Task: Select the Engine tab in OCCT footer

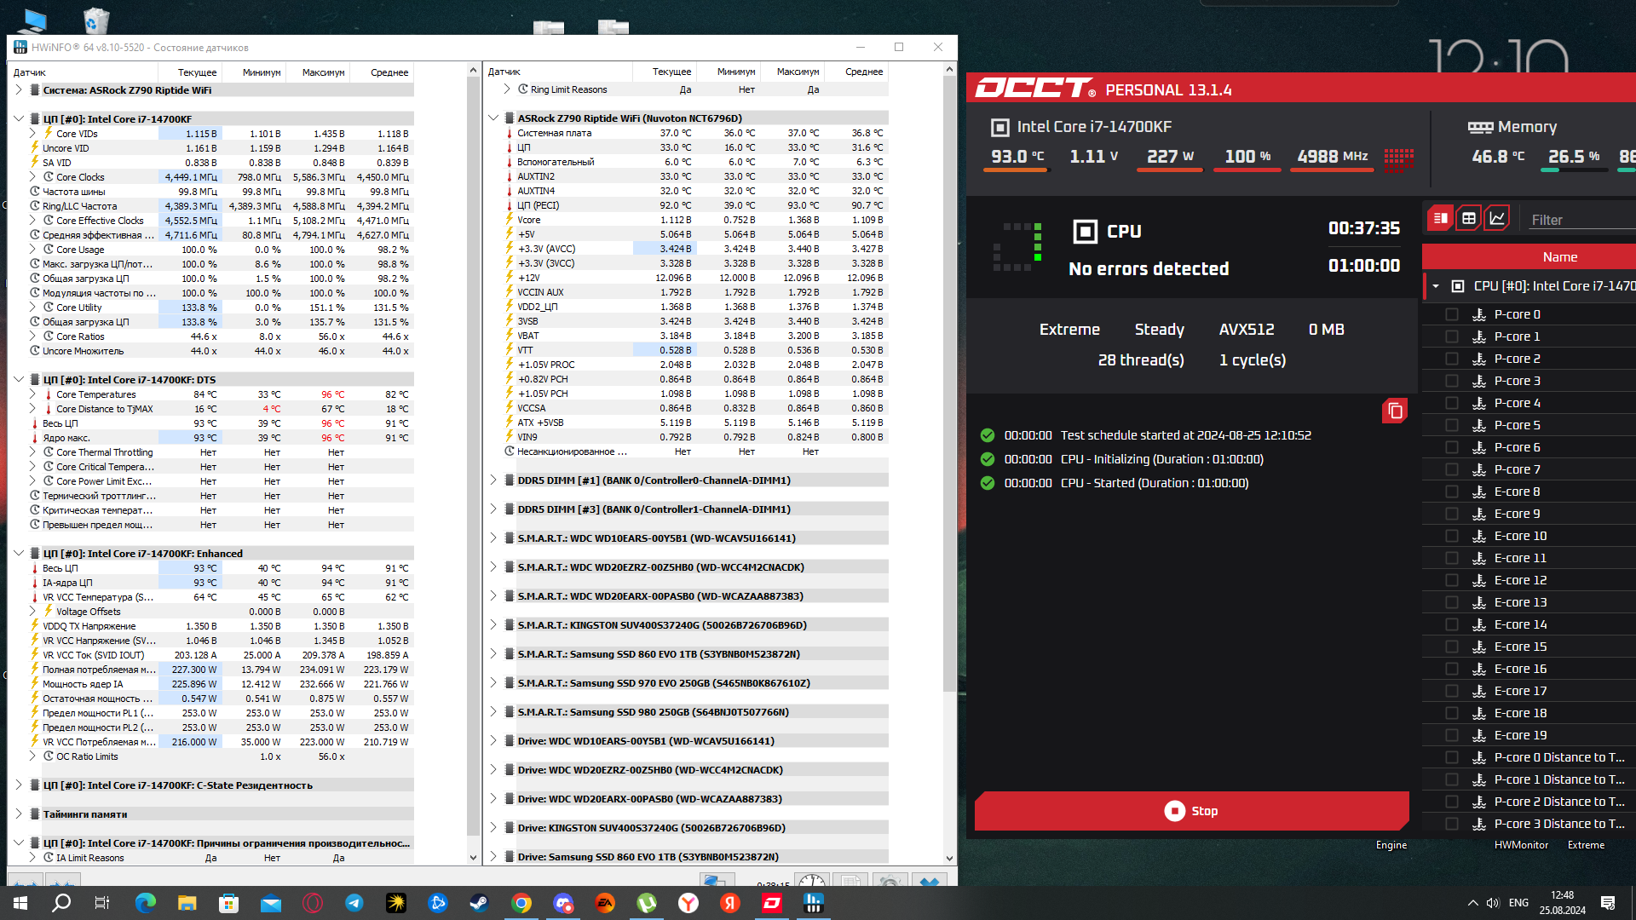Action: [1391, 845]
